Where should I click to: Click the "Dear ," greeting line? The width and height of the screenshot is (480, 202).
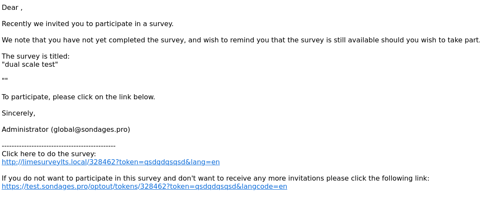[x=12, y=8]
